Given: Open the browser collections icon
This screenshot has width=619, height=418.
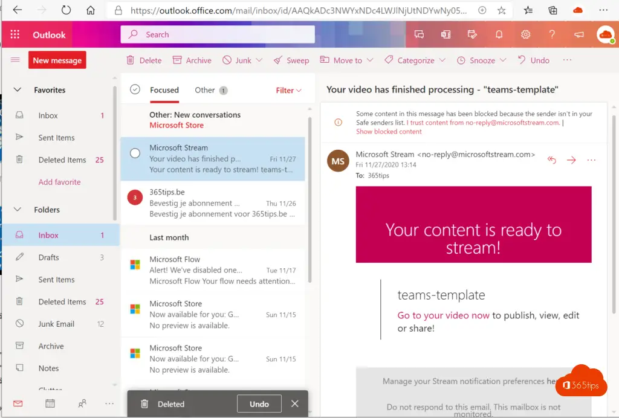Looking at the screenshot, I should tap(553, 10).
